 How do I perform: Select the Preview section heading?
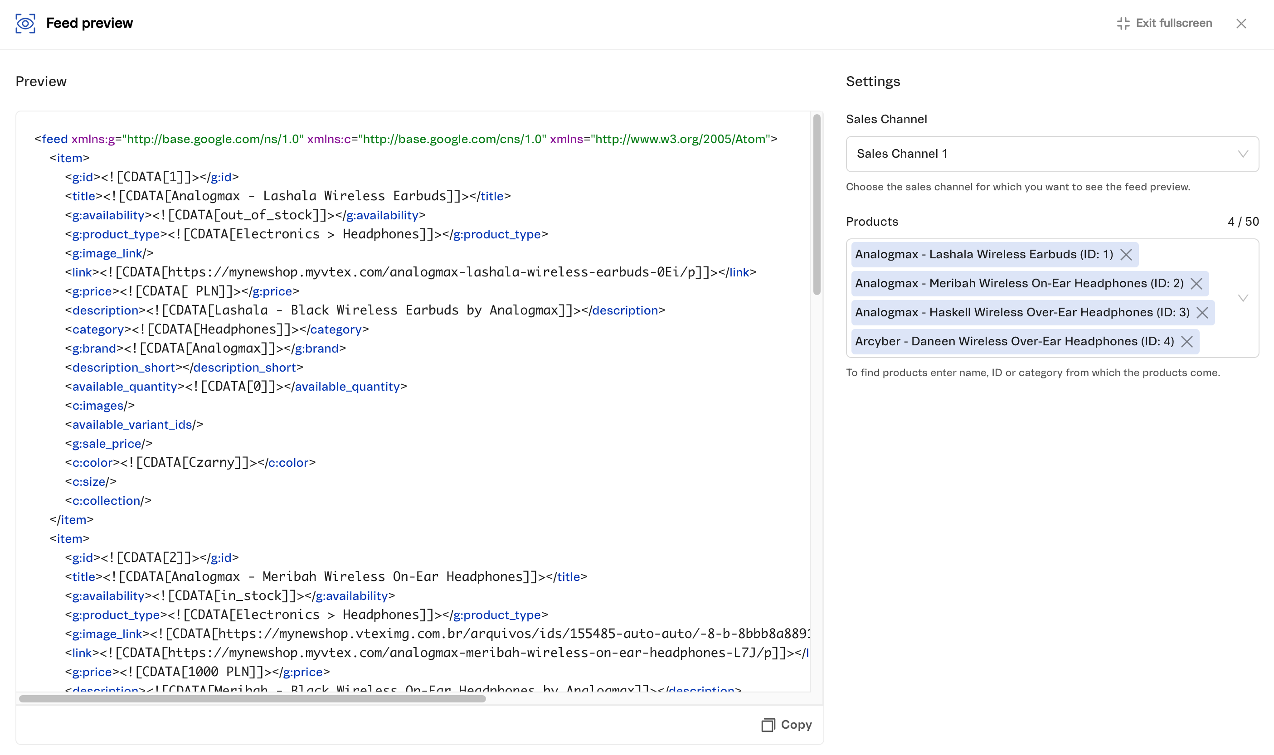click(x=41, y=81)
